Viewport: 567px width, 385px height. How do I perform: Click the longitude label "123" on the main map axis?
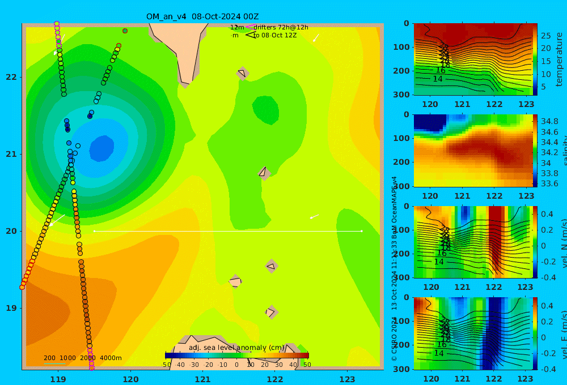tap(348, 379)
